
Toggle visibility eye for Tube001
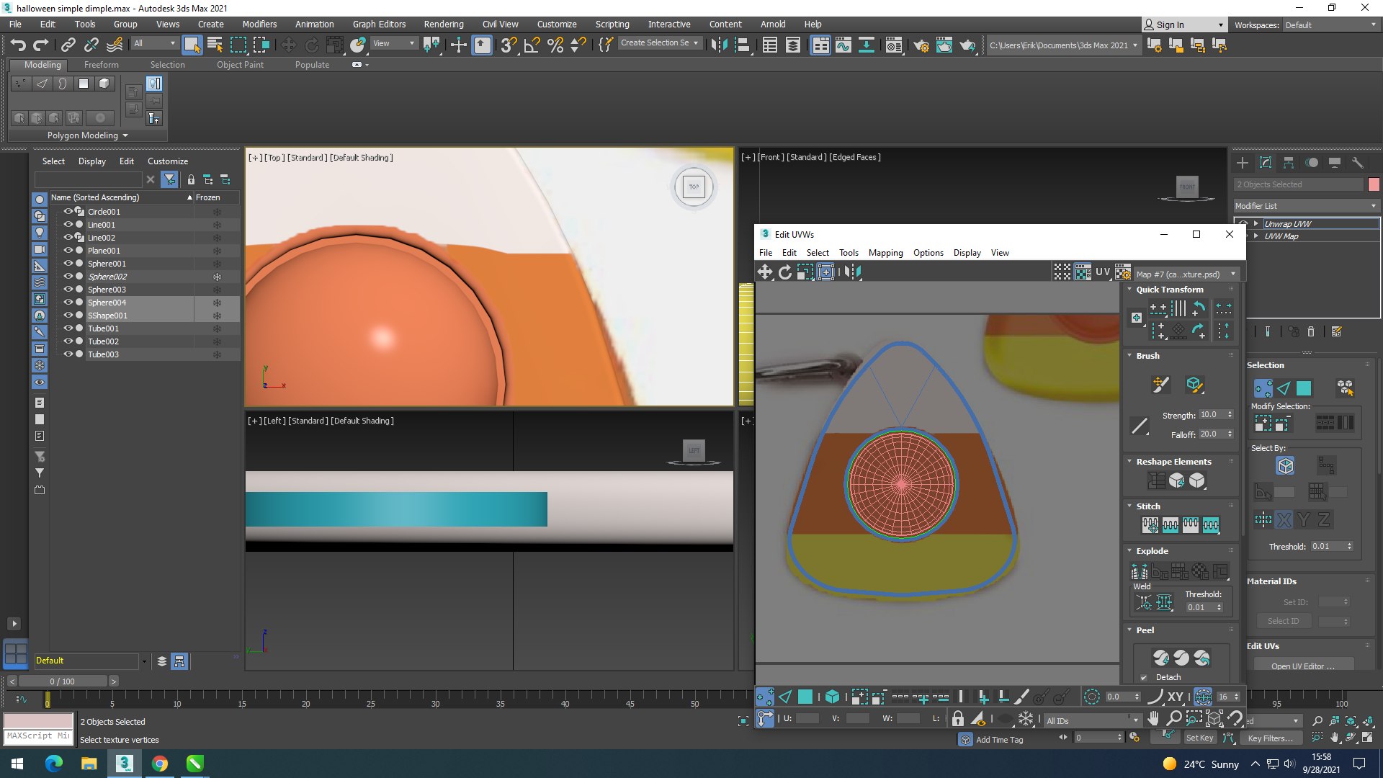point(68,328)
